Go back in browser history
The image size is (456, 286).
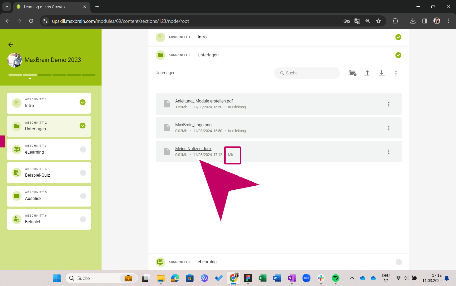click(x=7, y=21)
